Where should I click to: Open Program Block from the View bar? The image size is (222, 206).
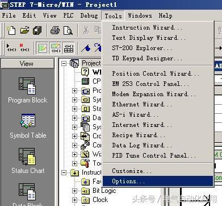coord(27,90)
